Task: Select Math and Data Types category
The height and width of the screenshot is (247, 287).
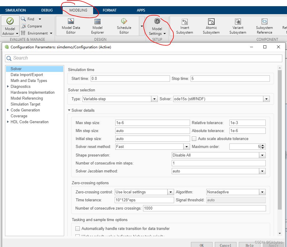Action: (29, 80)
